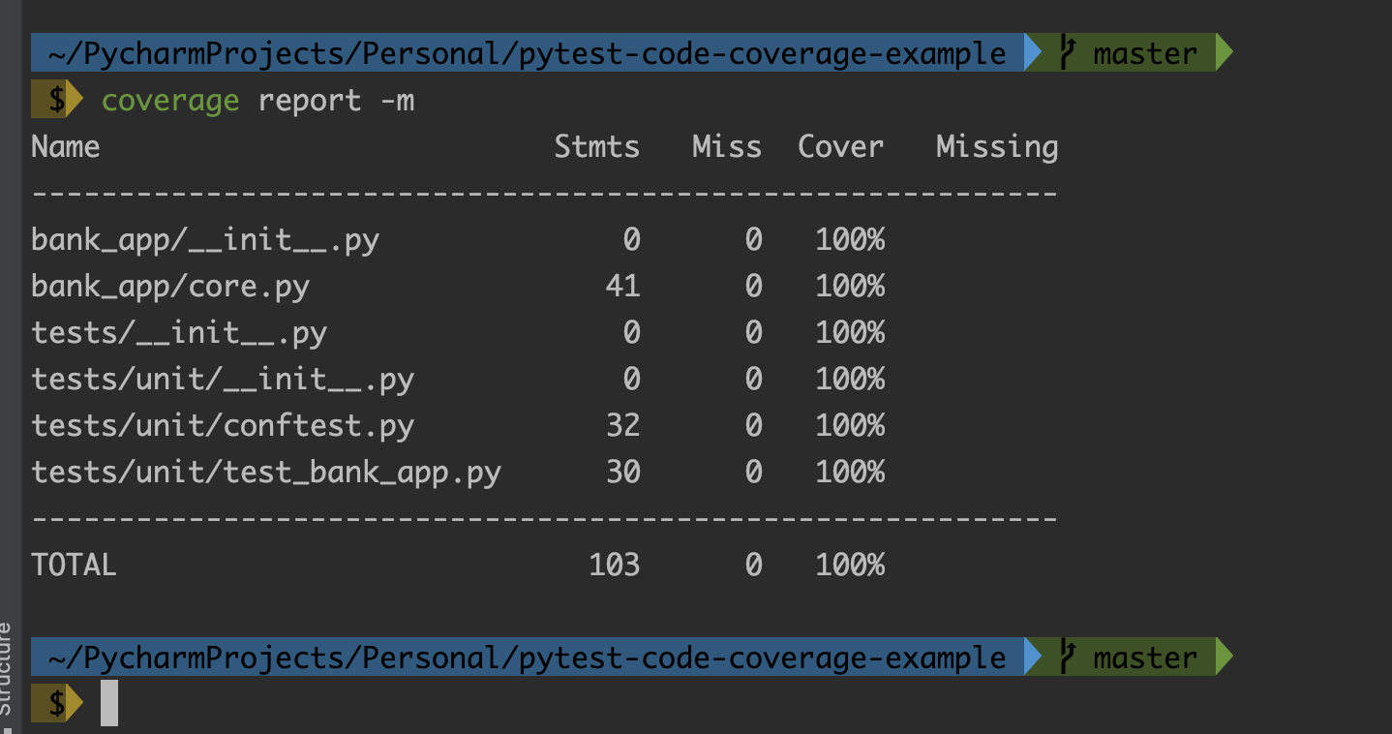Click the TOTAL row in the report

[x=74, y=564]
